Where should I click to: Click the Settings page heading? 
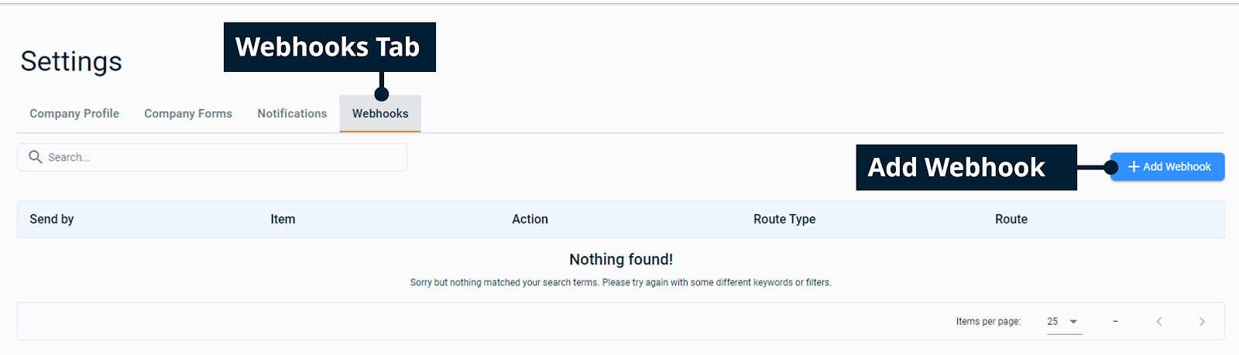pyautogui.click(x=71, y=62)
